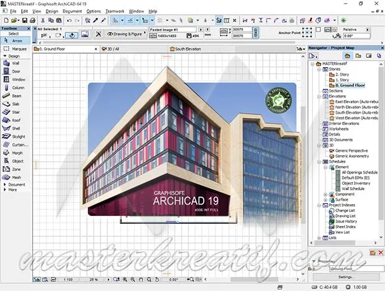Click the Print icon in toolbar
The height and width of the screenshot is (291, 385).
click(32, 21)
